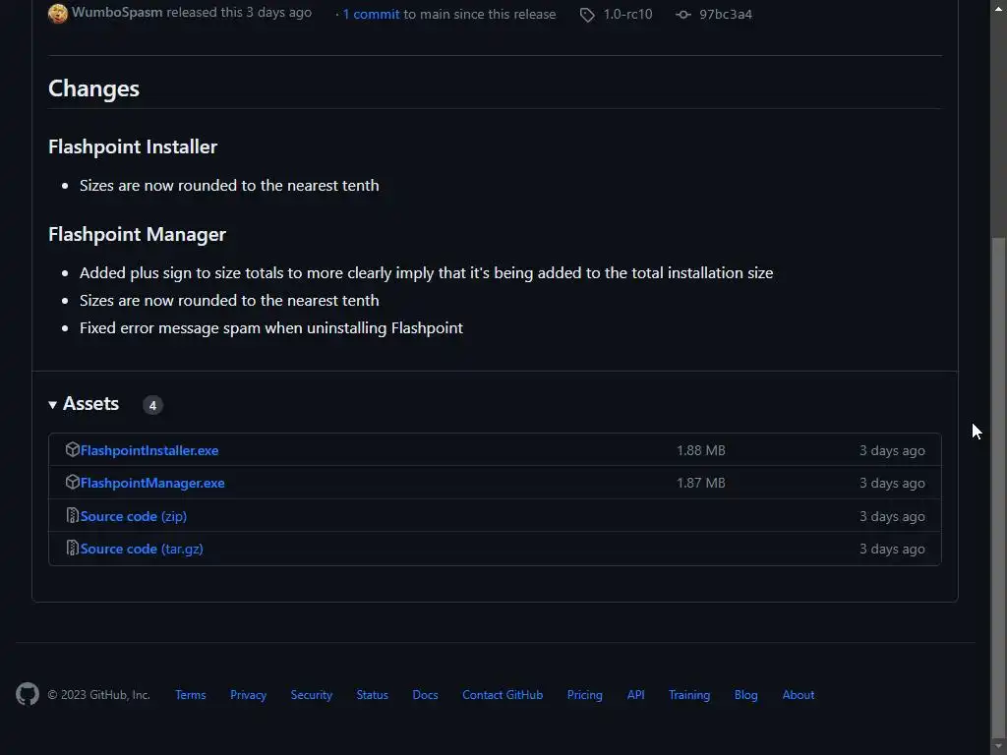Open the Terms footer link
The width and height of the screenshot is (1007, 755).
click(191, 695)
